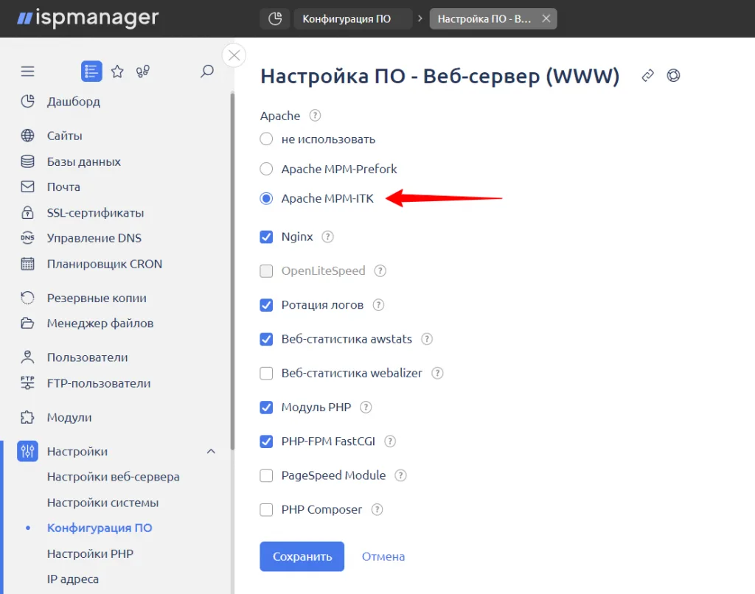
Task: Click the Базы данных database icon
Action: coord(27,161)
